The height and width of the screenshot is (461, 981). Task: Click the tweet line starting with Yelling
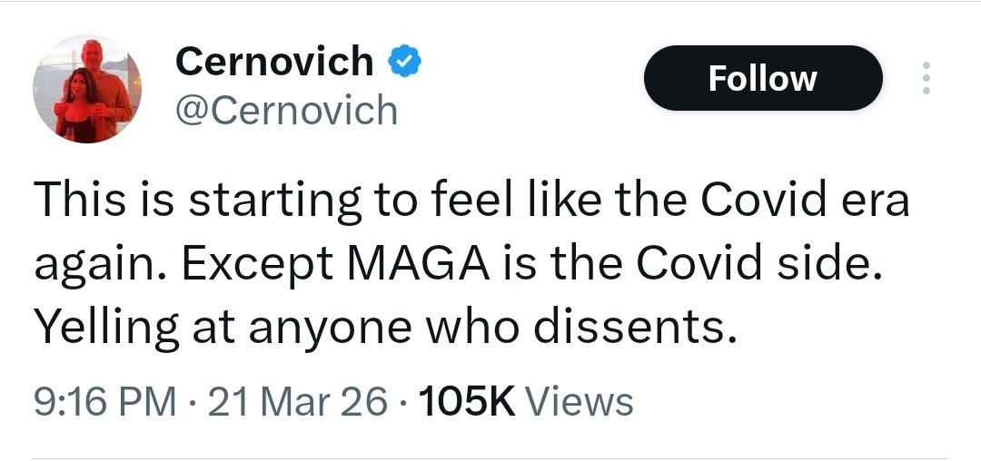pos(382,327)
